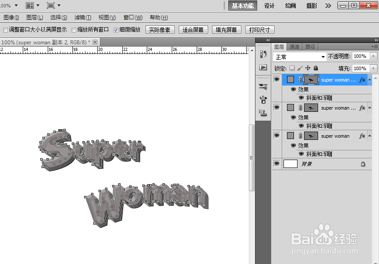Toggle 效果 visibility on top layer
Viewport: 379px width, 264px height.
tap(294, 89)
